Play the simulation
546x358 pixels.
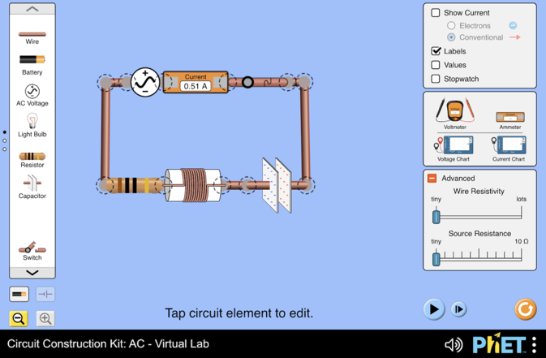(x=434, y=308)
